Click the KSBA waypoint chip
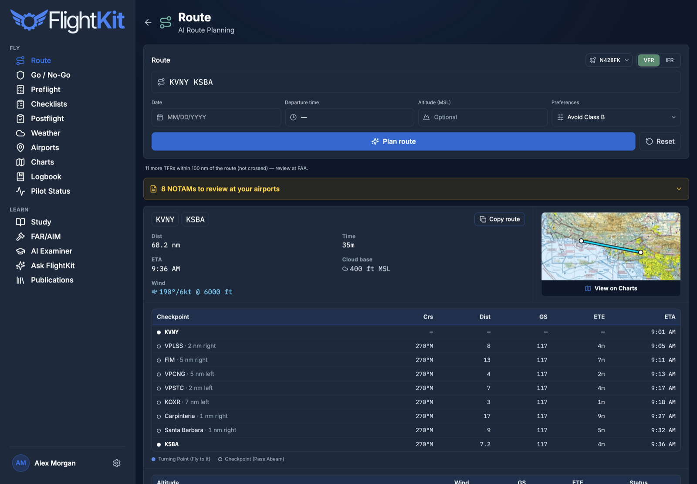697x484 pixels. pos(195,220)
